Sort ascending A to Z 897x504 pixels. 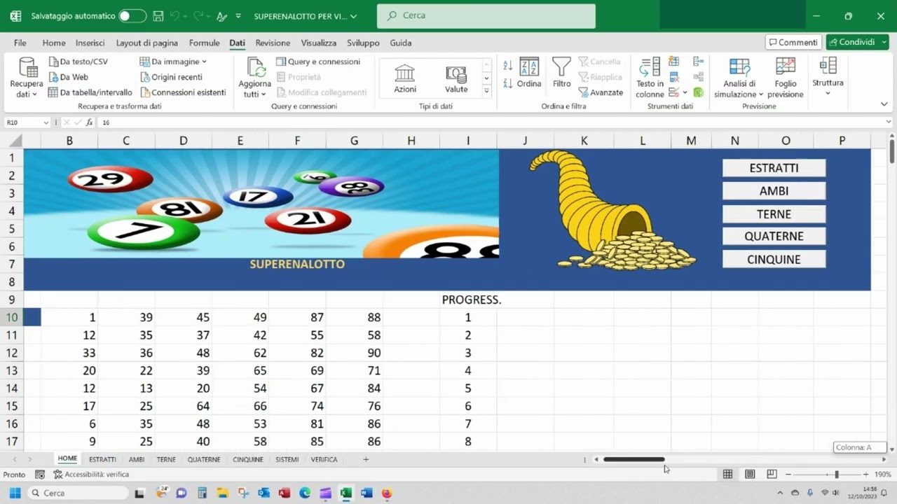(x=508, y=66)
